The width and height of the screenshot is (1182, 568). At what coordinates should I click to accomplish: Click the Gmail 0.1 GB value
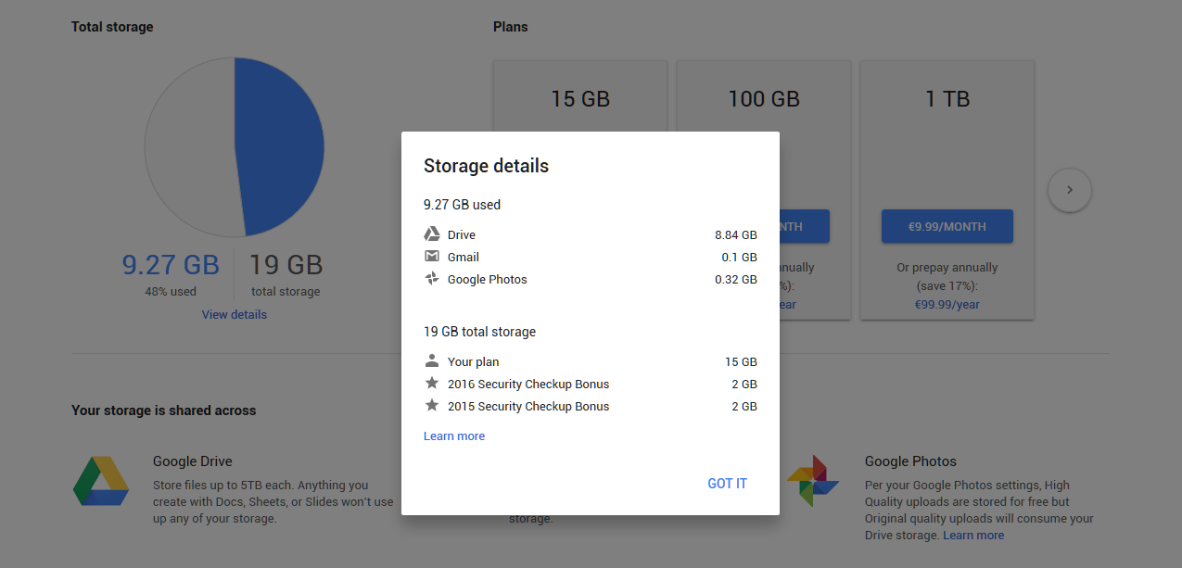740,258
